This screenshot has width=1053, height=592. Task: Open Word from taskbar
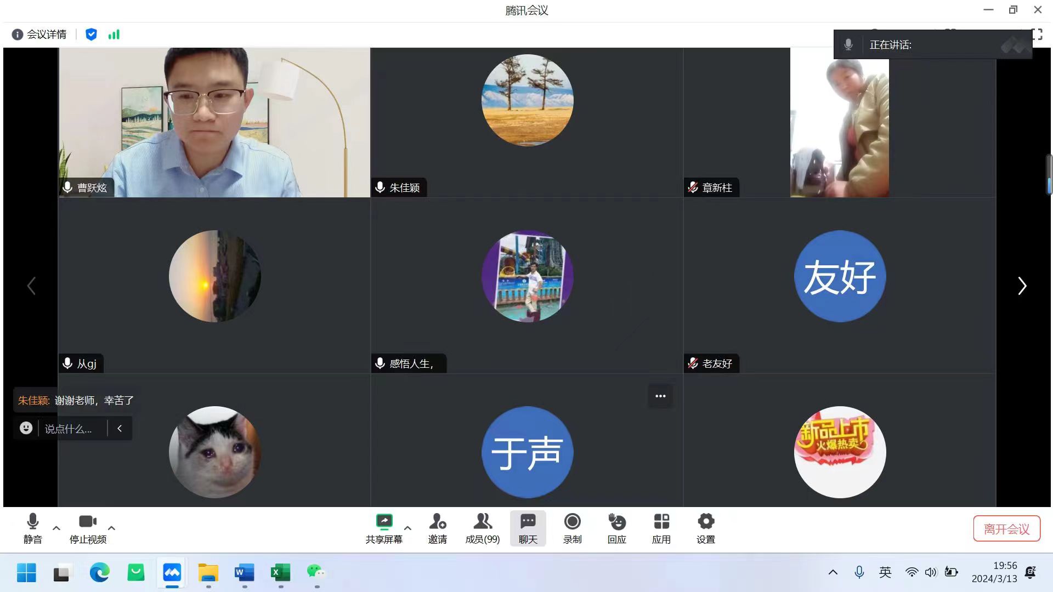tap(244, 573)
